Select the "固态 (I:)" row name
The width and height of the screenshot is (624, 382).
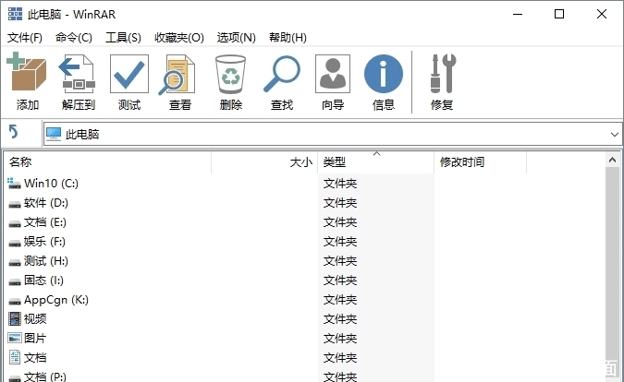point(43,281)
